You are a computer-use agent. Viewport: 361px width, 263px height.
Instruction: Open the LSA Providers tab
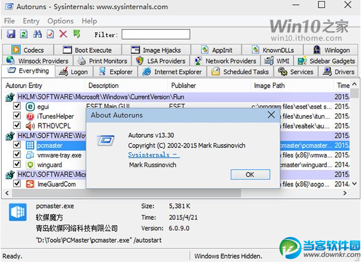161,61
